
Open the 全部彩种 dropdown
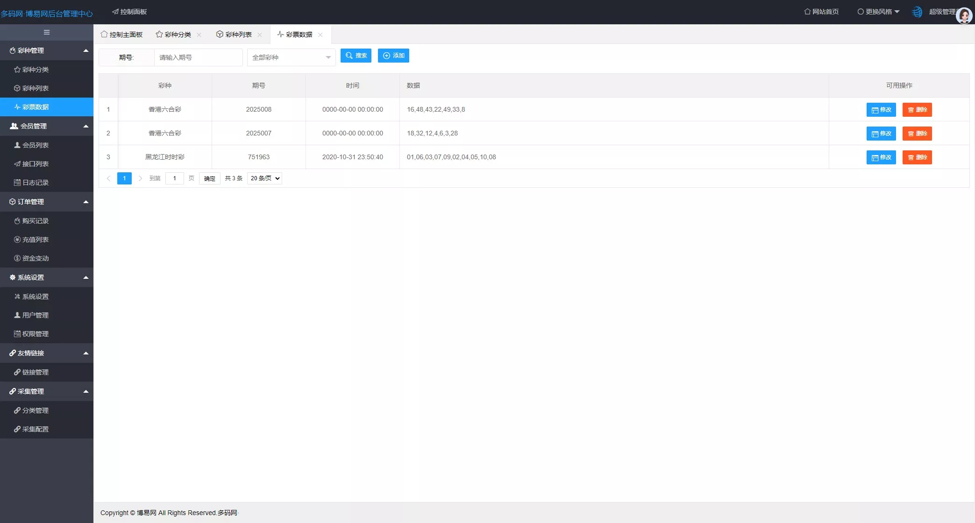(x=291, y=57)
